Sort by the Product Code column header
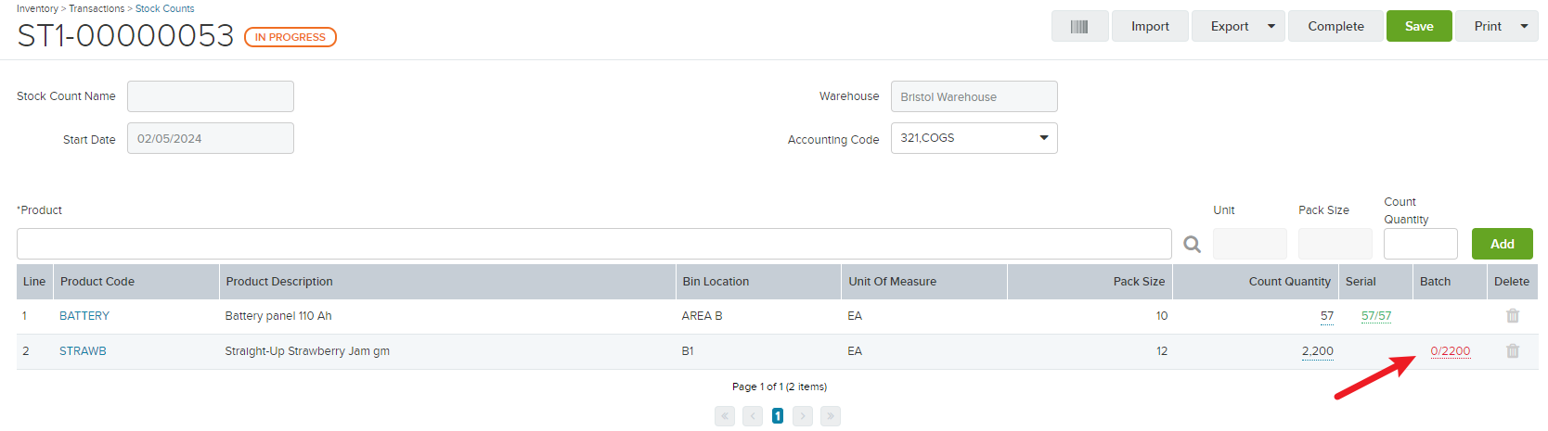1548x431 pixels. (97, 282)
